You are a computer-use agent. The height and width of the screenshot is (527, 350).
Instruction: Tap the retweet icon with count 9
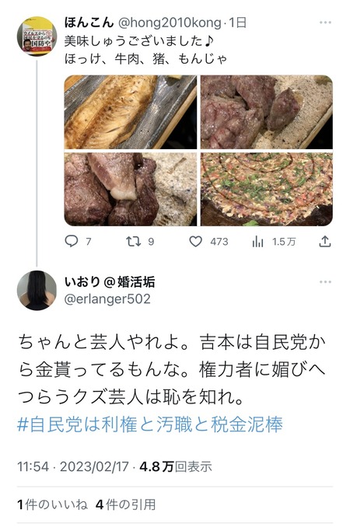tap(133, 241)
